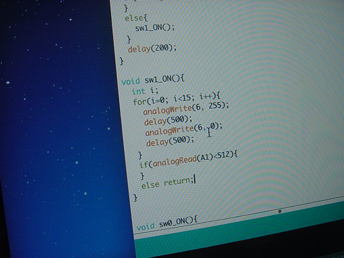344x258 pixels.
Task: Click the 'for(i=0; i<15; i++){' loop line
Action: click(177, 99)
